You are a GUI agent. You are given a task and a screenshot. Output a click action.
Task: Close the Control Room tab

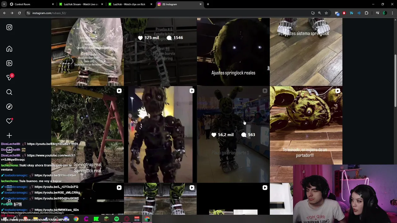pos(53,4)
